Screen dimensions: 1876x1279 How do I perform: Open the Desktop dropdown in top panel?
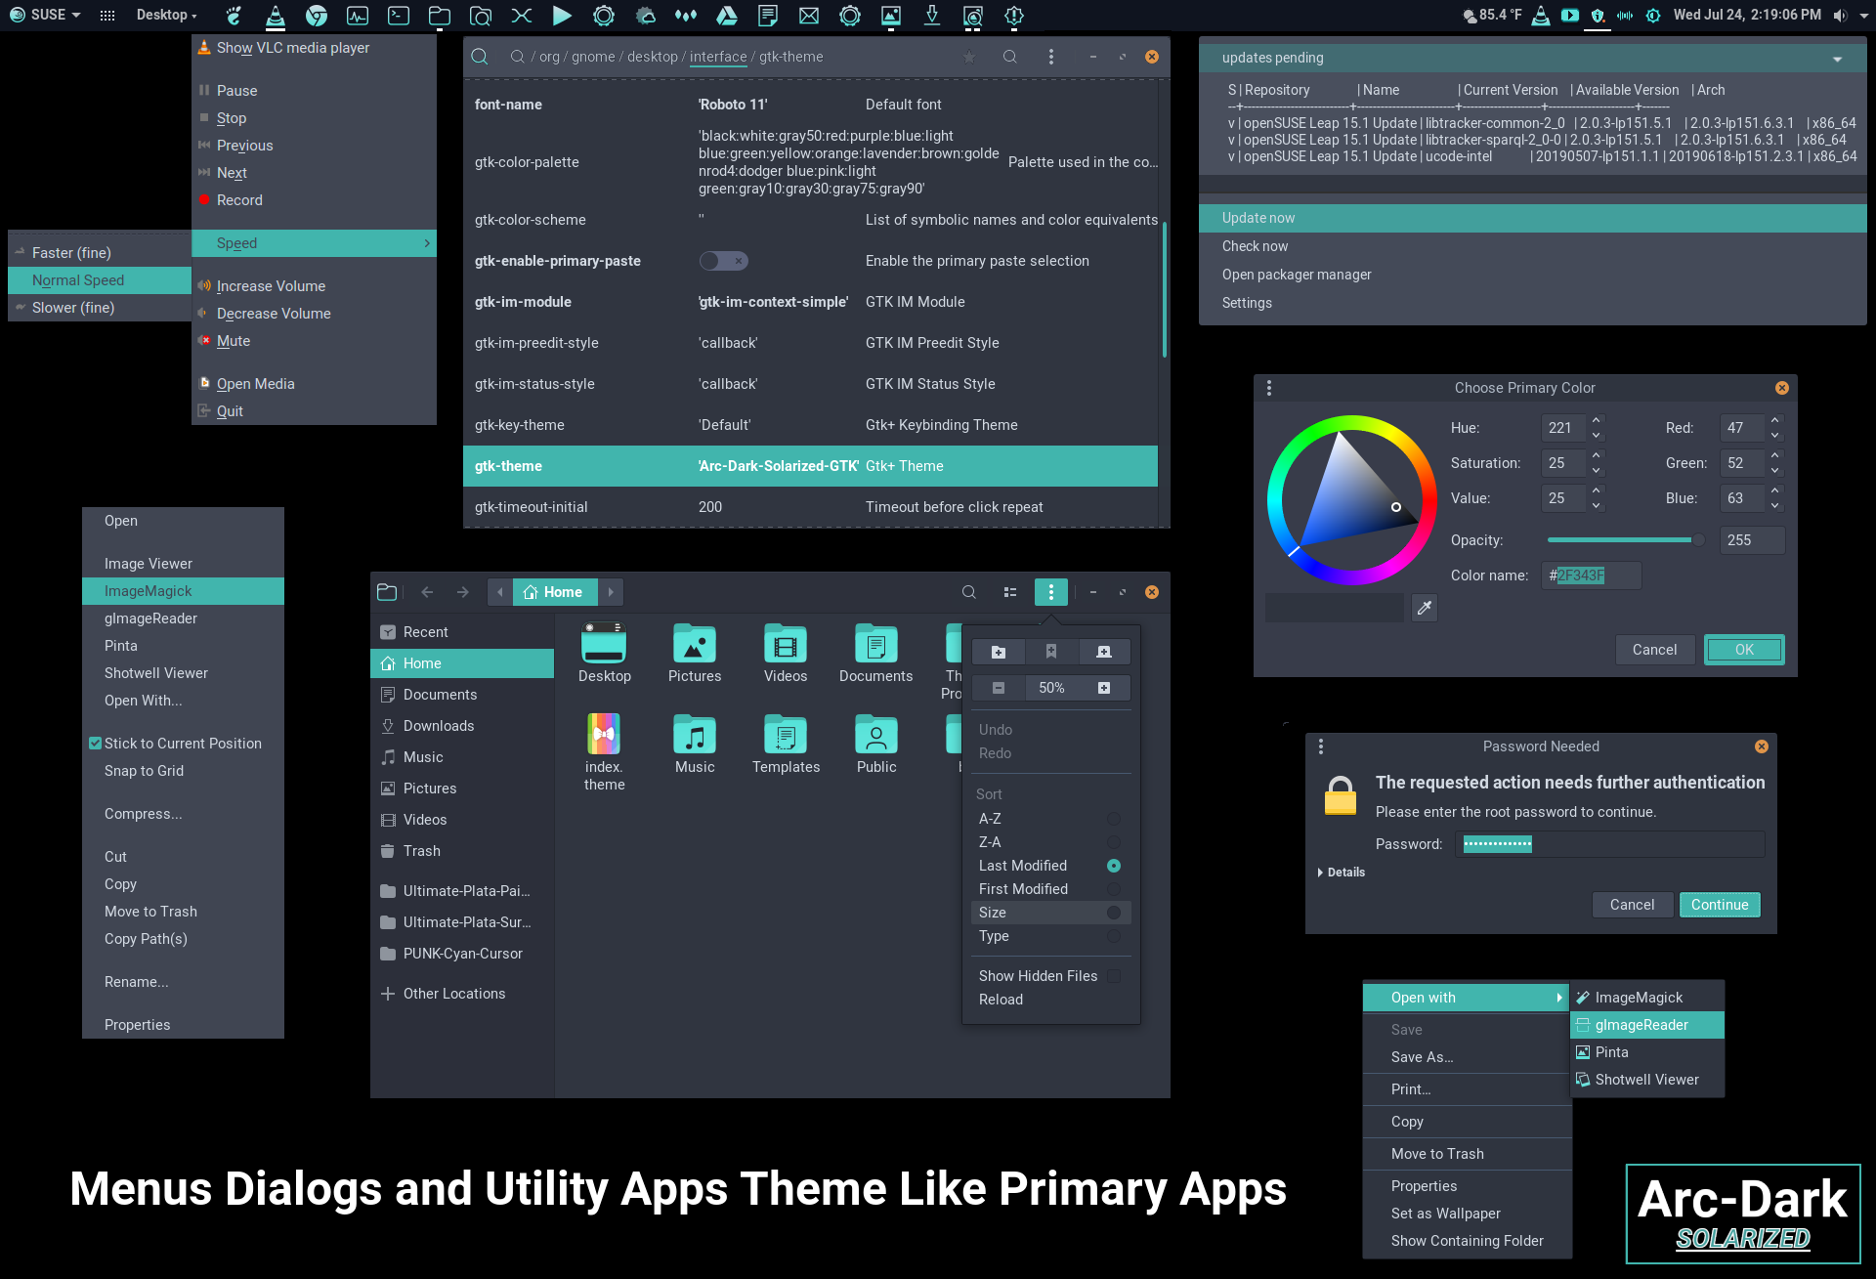click(x=166, y=15)
